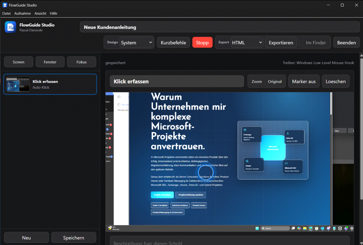Viewport: 363px width, 245px height.
Task: Click the Auto-Klick label in step list
Action: tap(41, 87)
